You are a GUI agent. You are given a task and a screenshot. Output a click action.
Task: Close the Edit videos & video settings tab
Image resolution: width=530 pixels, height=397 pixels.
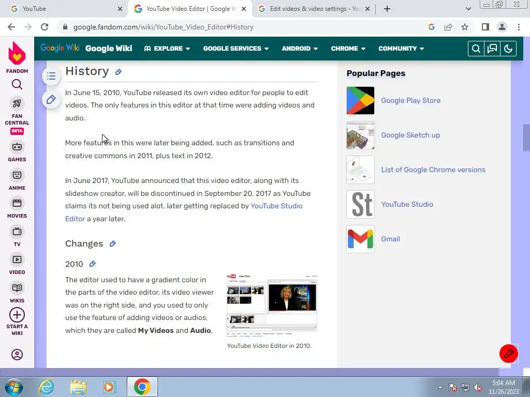click(x=368, y=9)
